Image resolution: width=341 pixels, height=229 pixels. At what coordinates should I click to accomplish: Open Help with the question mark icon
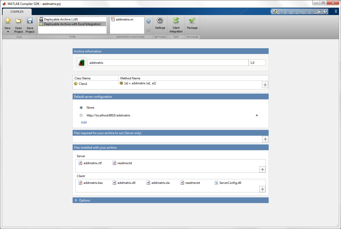pos(325,11)
